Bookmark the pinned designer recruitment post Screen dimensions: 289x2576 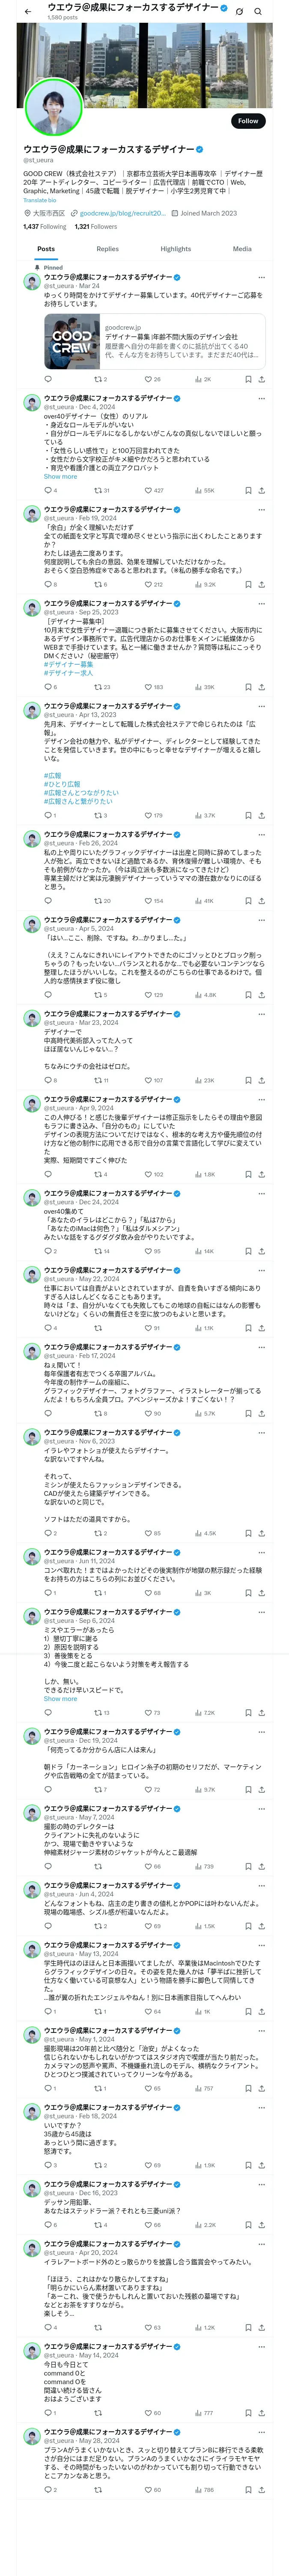[247, 379]
